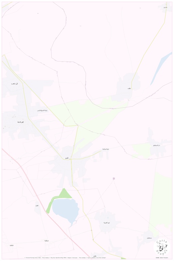This screenshot has width=174, height=261.
Task: Select the دار السلطم village label
Action: tap(157, 145)
